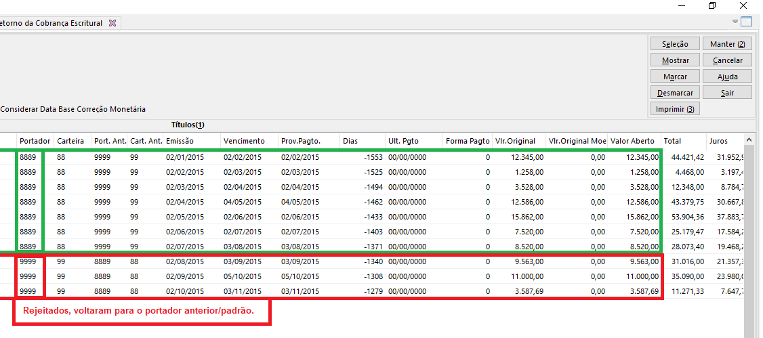Sort by the Emissão column header
763x338 pixels.
tap(192, 141)
